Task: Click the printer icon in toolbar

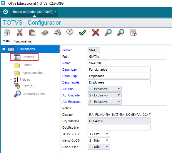Action: click(x=57, y=32)
